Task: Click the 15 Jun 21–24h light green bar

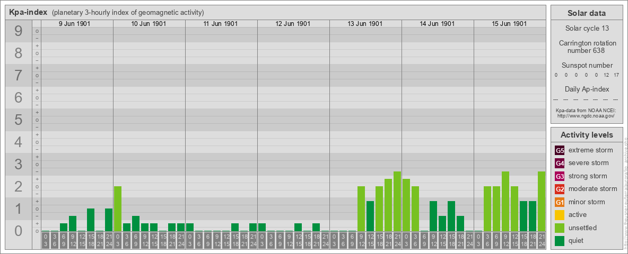Action: 541,201
